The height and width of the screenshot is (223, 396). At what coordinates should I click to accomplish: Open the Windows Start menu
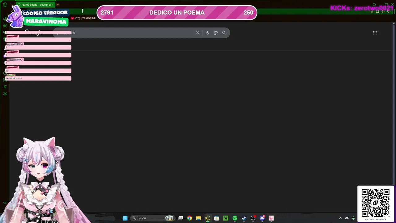click(125, 218)
